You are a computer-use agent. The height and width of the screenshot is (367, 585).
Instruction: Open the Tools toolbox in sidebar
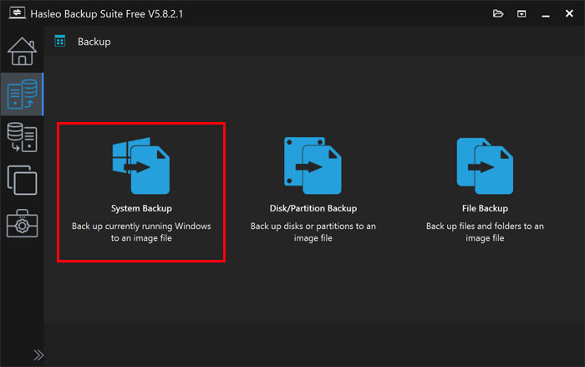click(22, 223)
